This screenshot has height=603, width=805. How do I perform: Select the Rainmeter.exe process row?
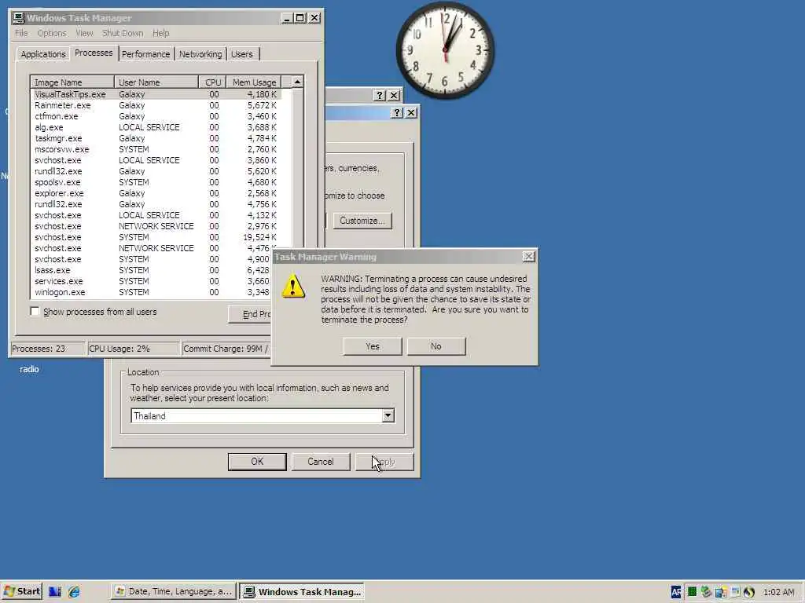click(156, 105)
